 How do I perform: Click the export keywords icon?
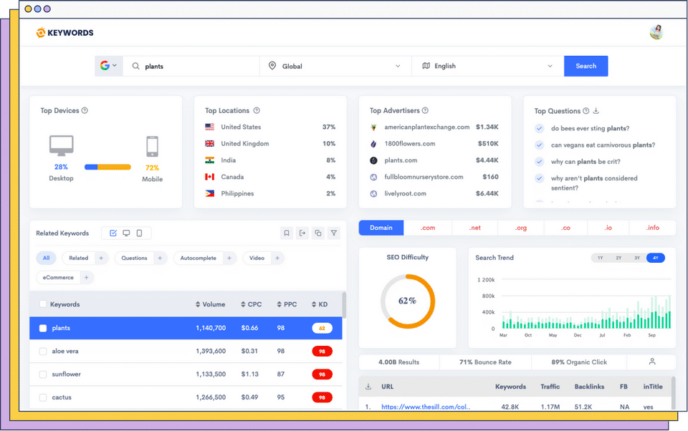(302, 233)
